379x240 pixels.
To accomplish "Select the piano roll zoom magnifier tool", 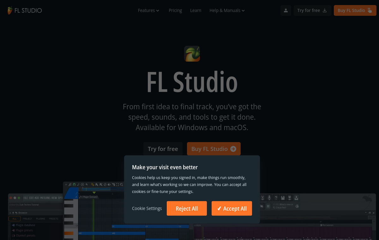I will point(122,185).
